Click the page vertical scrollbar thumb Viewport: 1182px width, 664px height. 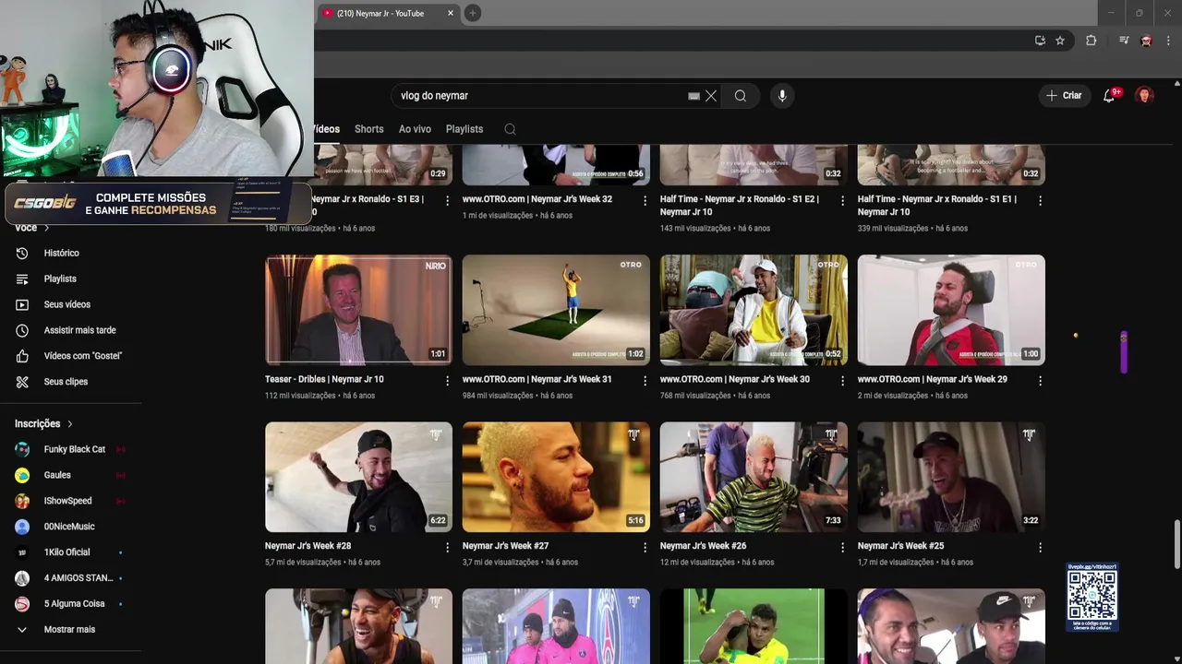pos(1176,545)
